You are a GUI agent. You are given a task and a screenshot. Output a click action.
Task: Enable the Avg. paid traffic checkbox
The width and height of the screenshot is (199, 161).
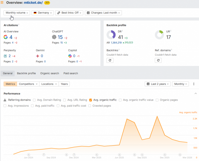[32, 106]
